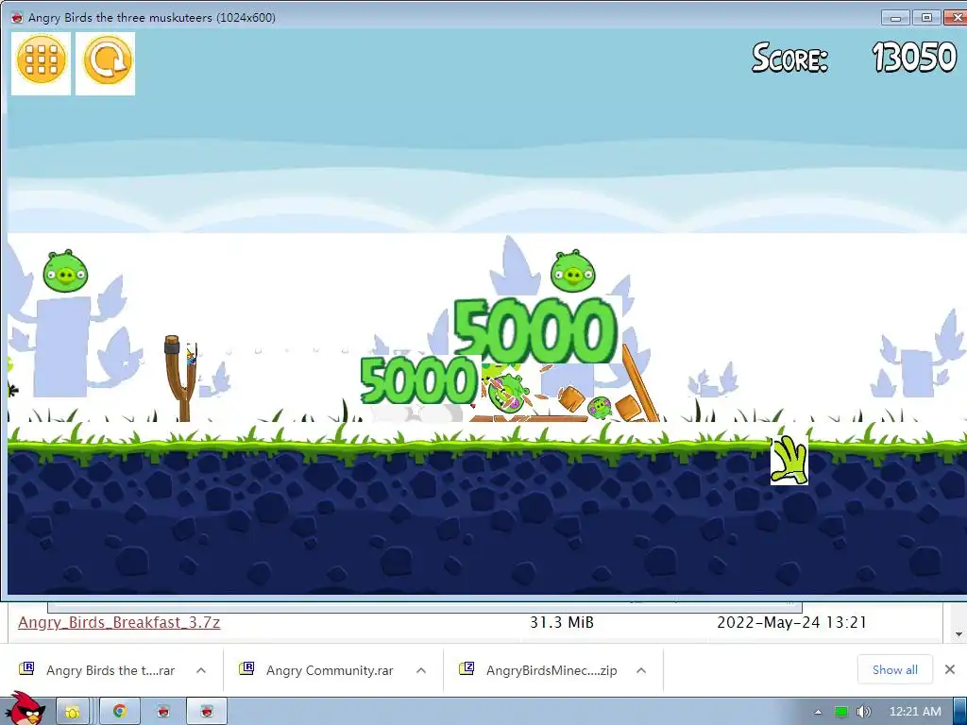Viewport: 967px width, 725px height.
Task: Open the Angry_Birds_Breakfast_3.7z download link
Action: pyautogui.click(x=119, y=622)
